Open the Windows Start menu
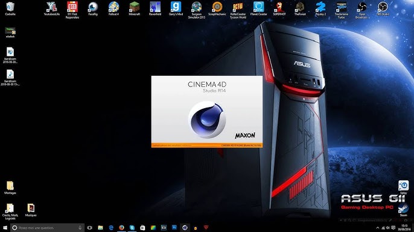Viewport: 414px width, 232px height. (5, 228)
